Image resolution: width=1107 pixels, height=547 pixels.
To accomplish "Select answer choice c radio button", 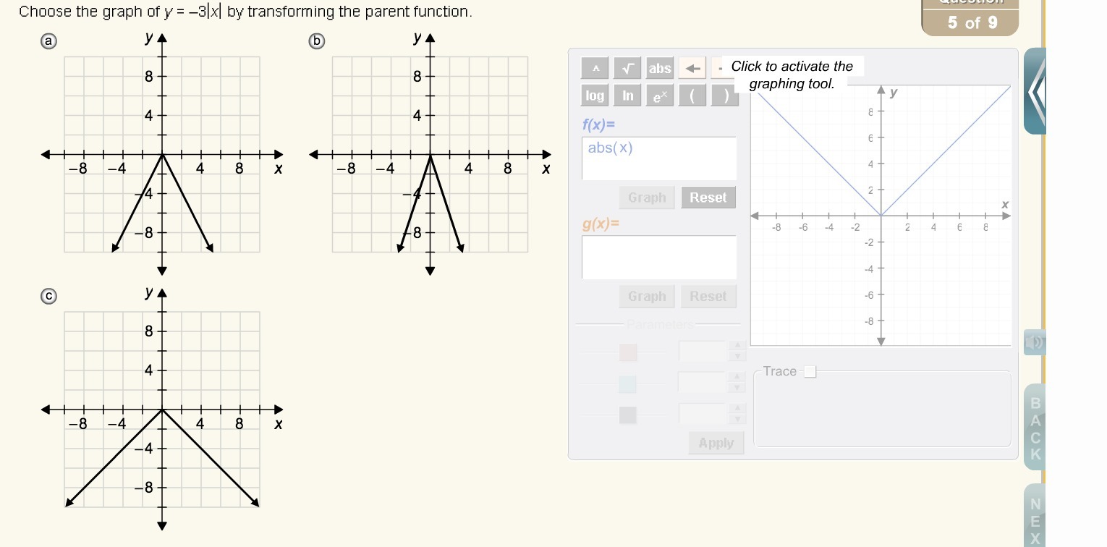I will pyautogui.click(x=48, y=295).
